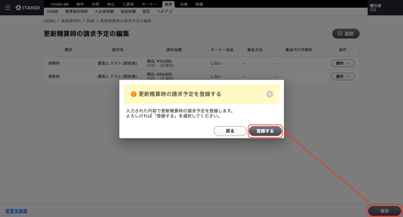Open 入出金明細 menu item
Screen dimensions: 403x217
(x=104, y=11)
